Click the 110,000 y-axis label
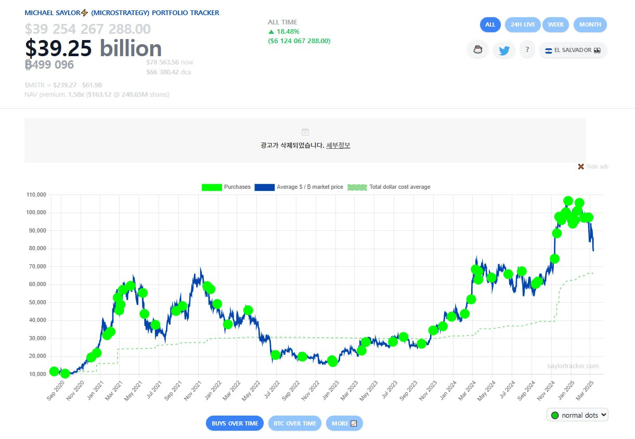Image resolution: width=635 pixels, height=439 pixels. coord(35,195)
